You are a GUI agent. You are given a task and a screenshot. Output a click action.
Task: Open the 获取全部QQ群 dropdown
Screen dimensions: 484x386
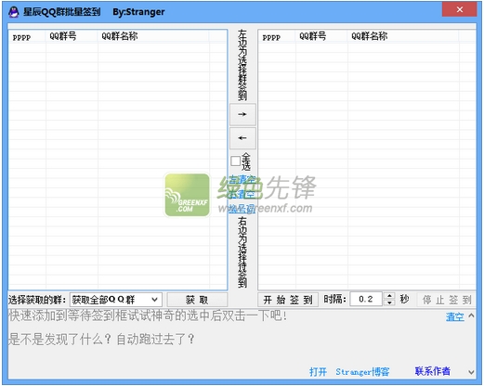pyautogui.click(x=115, y=300)
